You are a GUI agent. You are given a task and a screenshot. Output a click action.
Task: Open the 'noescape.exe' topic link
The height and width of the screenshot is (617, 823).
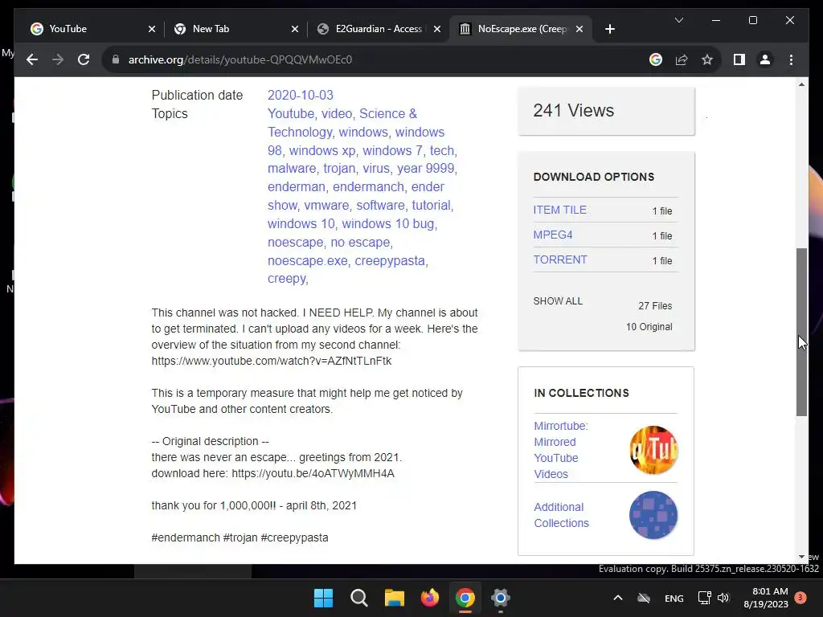coord(308,261)
